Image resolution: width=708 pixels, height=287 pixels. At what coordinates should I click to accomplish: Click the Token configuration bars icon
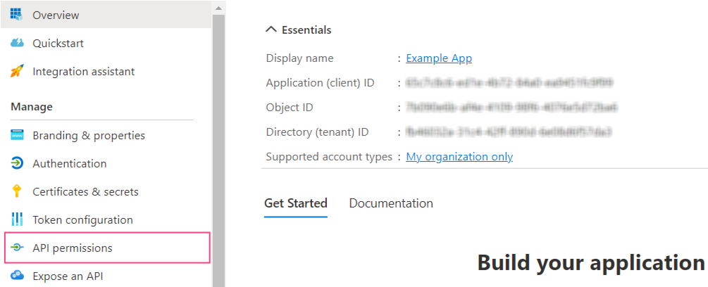click(x=17, y=220)
